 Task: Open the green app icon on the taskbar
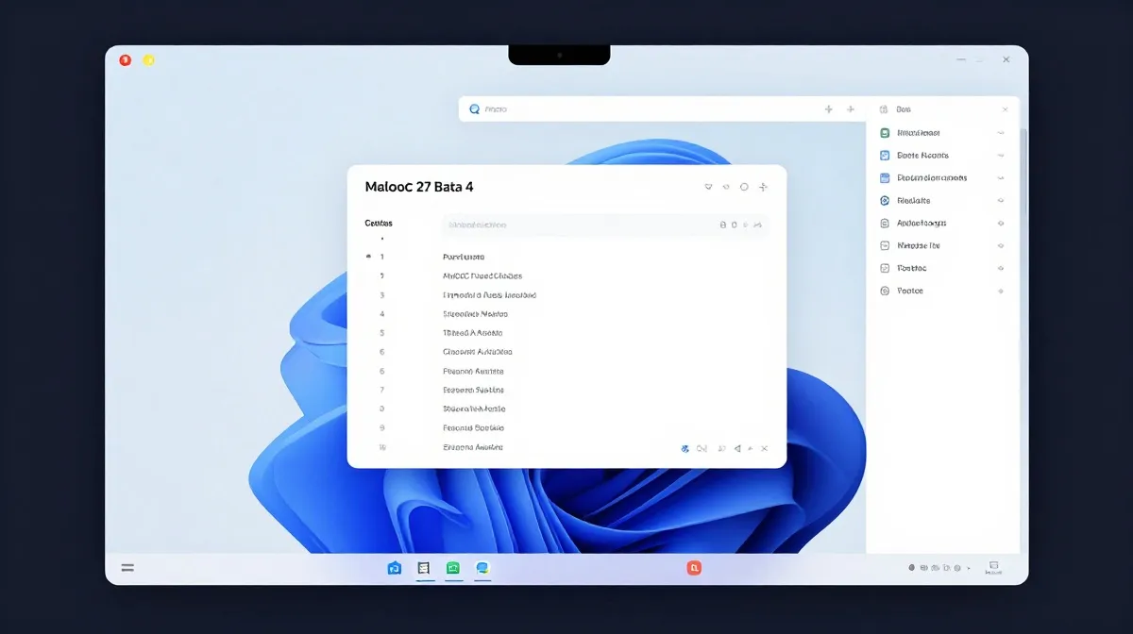(x=453, y=568)
